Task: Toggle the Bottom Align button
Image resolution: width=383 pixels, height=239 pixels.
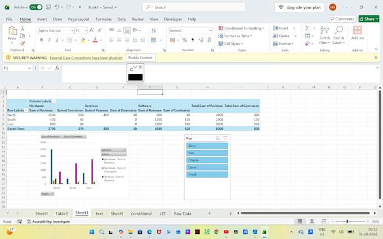Action: 127,30
